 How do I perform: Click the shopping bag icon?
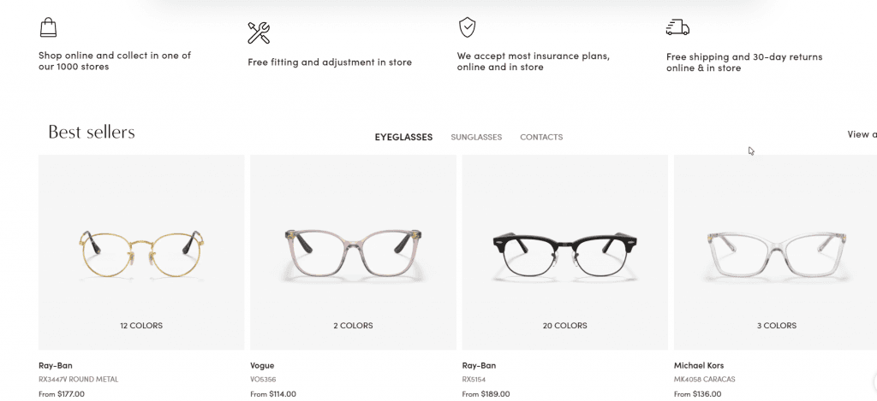(48, 27)
